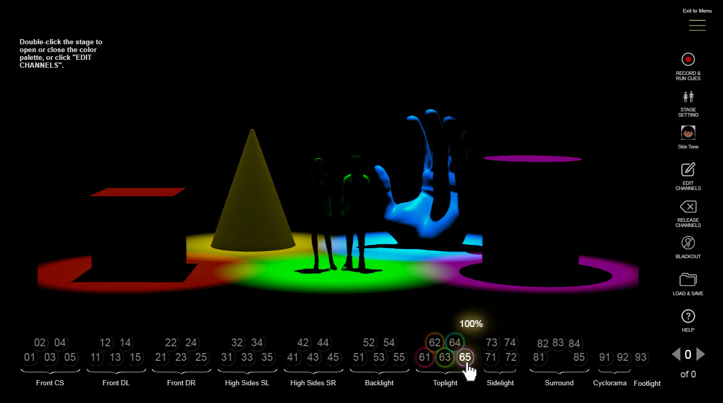Select Front CS channel 03

coord(50,358)
